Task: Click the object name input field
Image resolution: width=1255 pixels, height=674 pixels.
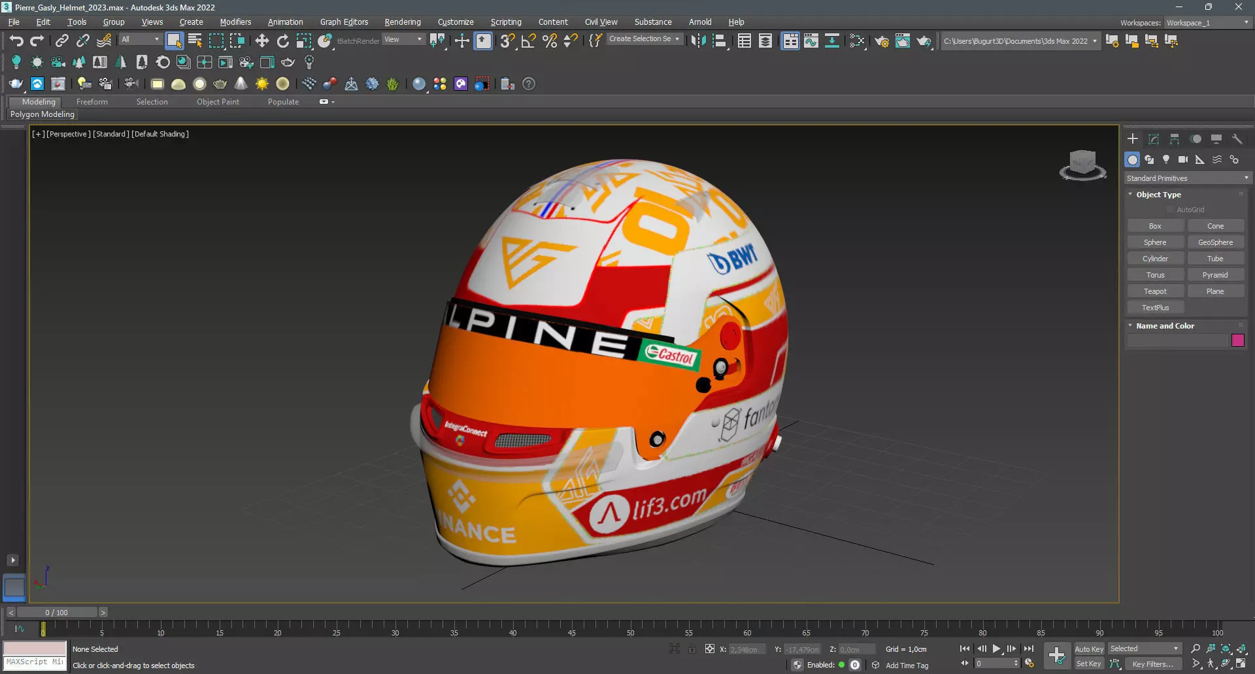Action: pos(1178,340)
